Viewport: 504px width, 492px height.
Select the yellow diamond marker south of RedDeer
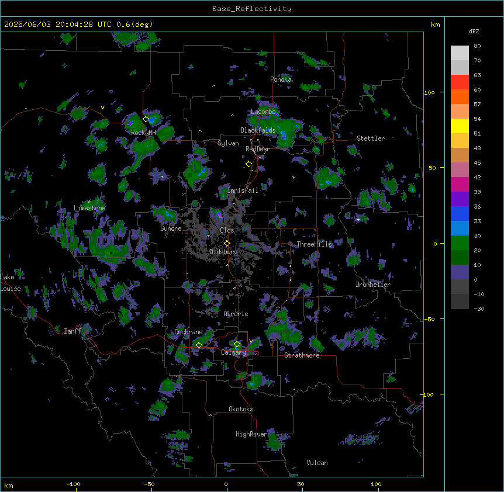click(x=249, y=164)
